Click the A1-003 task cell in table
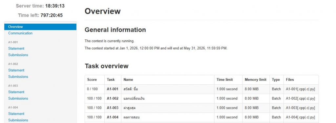The image size is (336, 123). [113, 108]
